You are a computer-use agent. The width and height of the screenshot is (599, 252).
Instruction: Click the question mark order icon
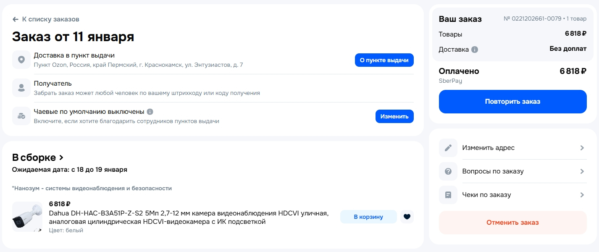coord(448,171)
